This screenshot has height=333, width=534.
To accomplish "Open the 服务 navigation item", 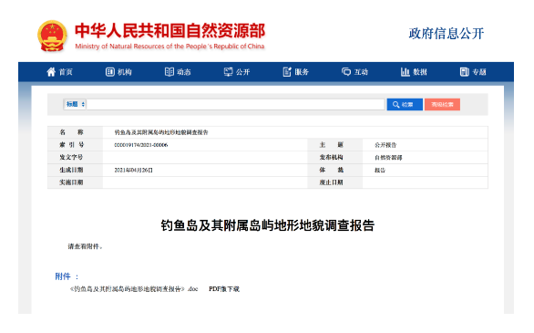I will point(295,72).
